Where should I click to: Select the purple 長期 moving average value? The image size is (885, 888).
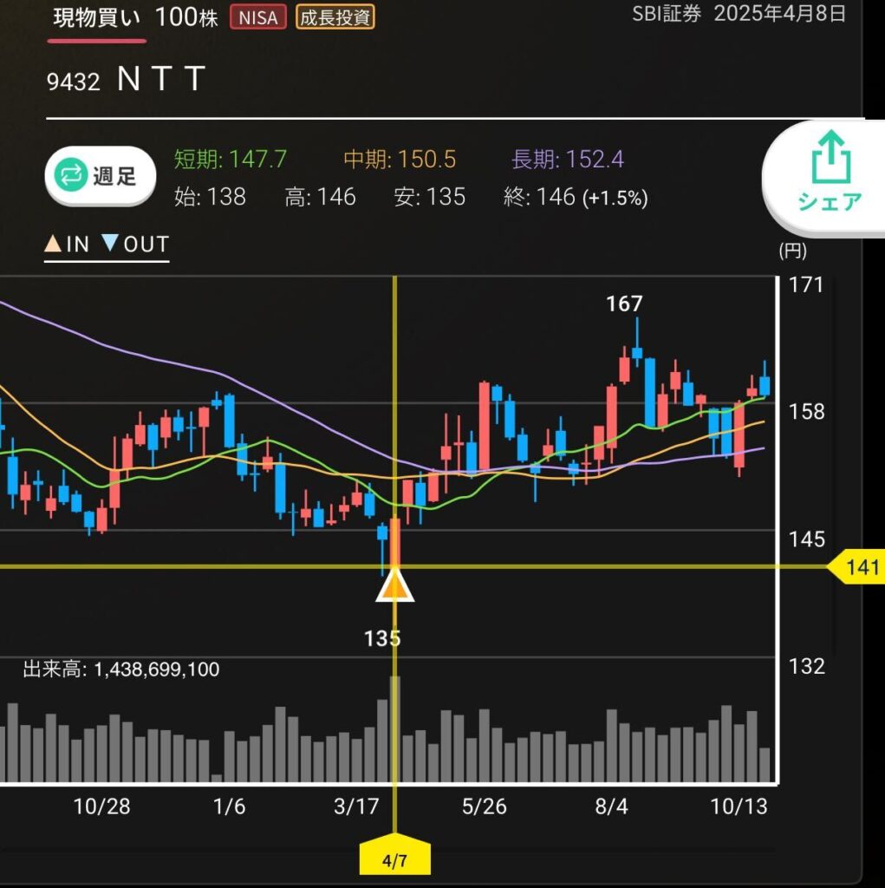568,160
